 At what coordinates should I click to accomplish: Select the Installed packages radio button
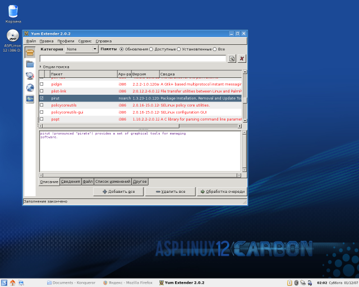pos(179,49)
